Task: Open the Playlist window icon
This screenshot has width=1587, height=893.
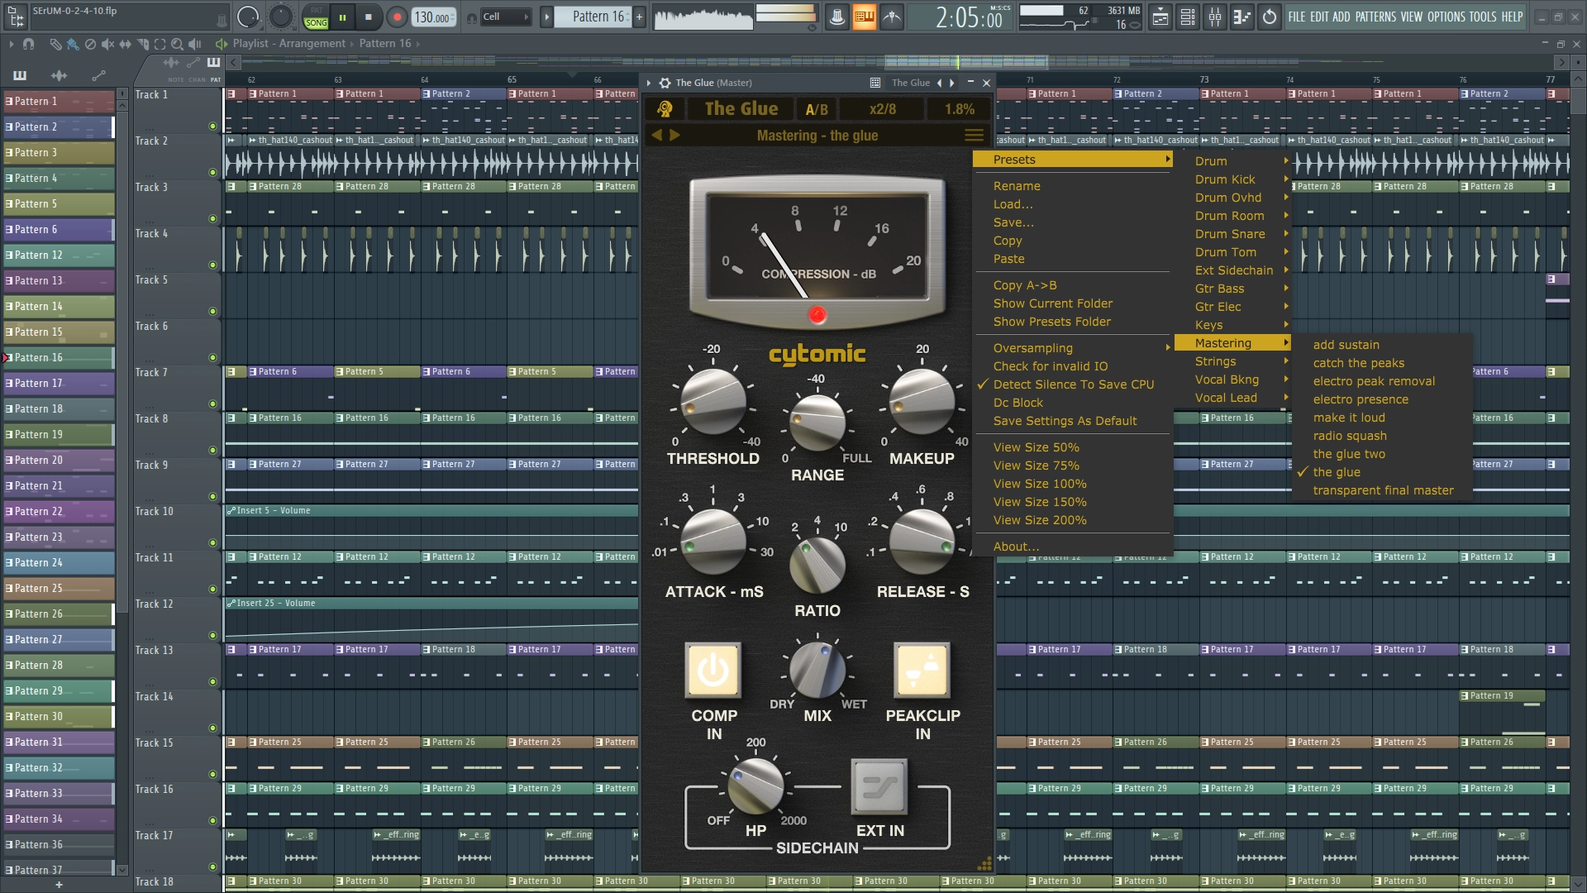Action: 1160,17
